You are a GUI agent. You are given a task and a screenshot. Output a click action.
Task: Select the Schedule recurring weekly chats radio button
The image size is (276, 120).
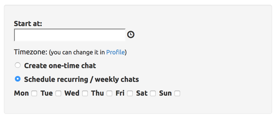click(x=18, y=79)
